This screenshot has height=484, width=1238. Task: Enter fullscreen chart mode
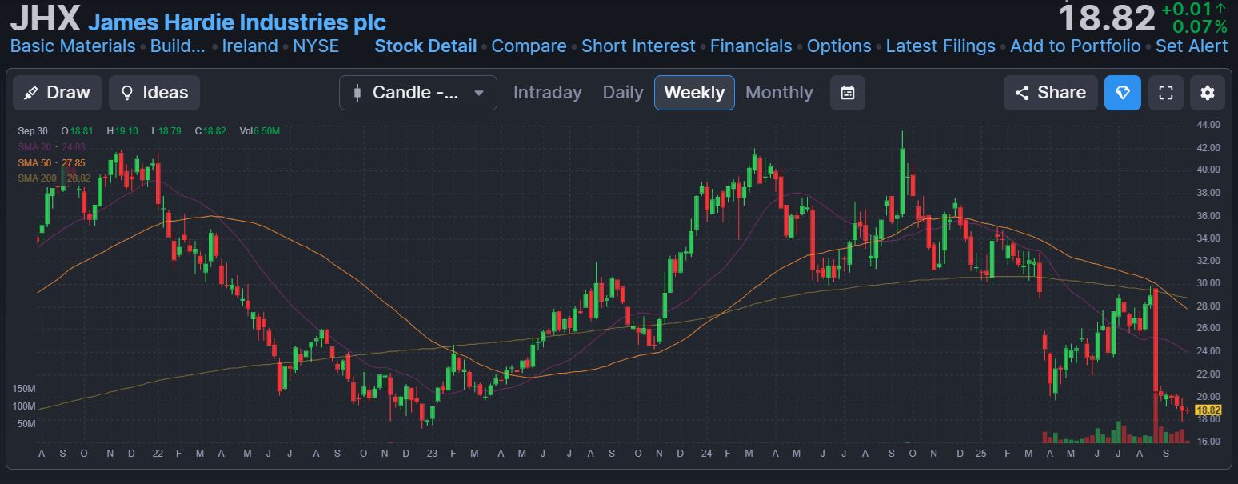pyautogui.click(x=1165, y=93)
